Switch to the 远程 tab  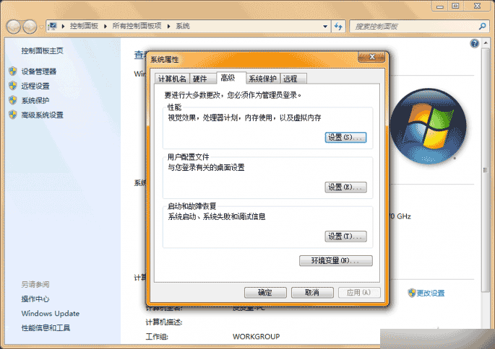(x=293, y=79)
